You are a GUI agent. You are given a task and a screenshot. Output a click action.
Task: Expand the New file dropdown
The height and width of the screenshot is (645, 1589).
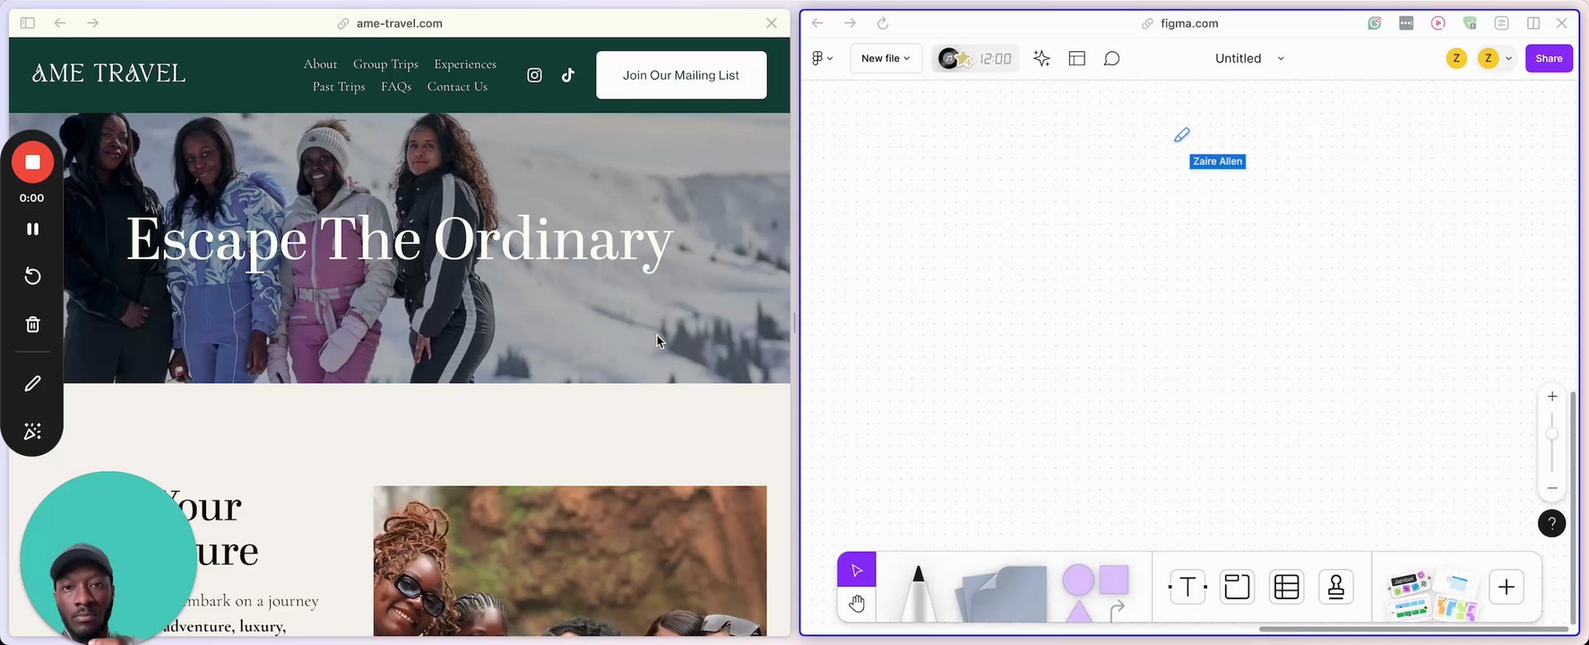tap(885, 58)
